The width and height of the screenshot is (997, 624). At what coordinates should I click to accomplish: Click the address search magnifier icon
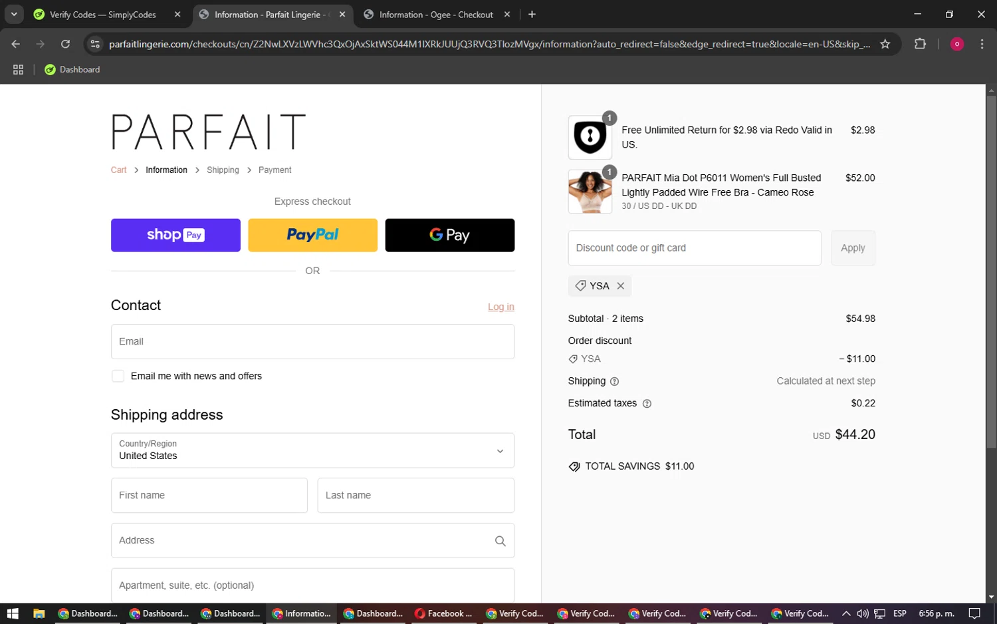tap(500, 542)
